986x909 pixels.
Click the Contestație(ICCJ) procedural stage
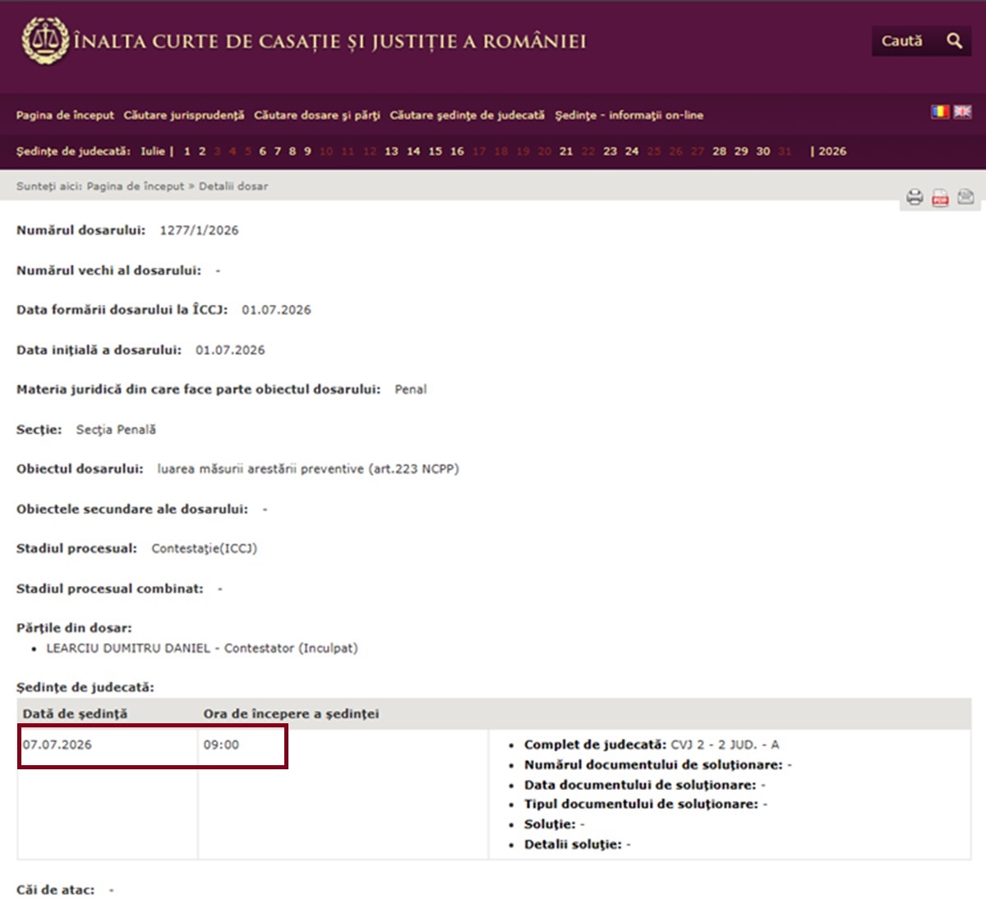204,549
